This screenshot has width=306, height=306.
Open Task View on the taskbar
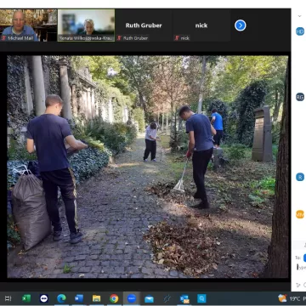click(x=8, y=298)
